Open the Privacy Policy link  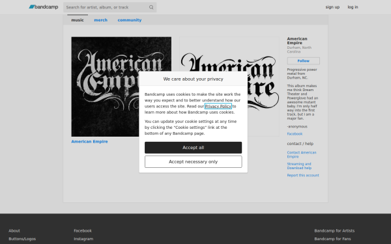218,106
